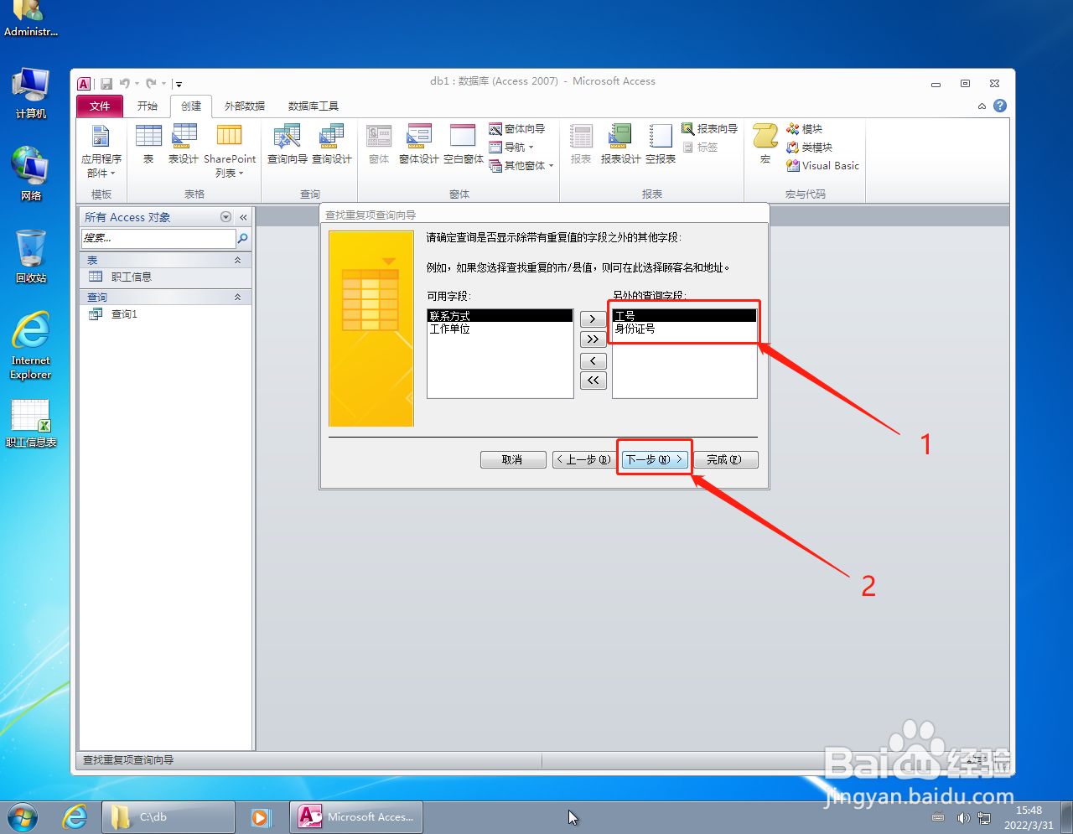Switch to the External Data (外部数据) tab
Image resolution: width=1073 pixels, height=834 pixels.
coord(245,106)
